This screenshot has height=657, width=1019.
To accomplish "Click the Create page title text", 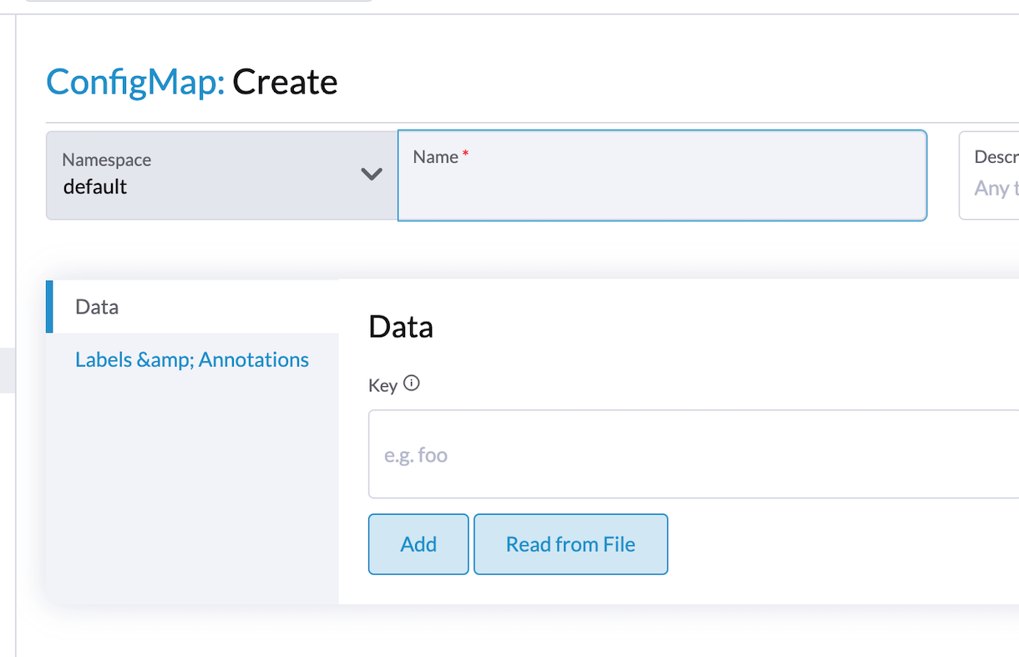I will click(x=285, y=82).
